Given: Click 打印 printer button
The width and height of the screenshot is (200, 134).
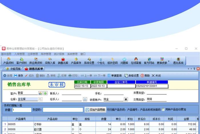Looking at the screenshot, I should (x=73, y=76).
